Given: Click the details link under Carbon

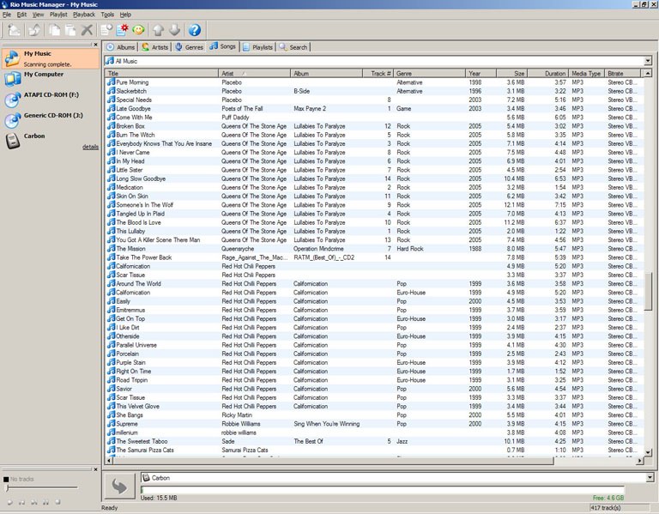Looking at the screenshot, I should pyautogui.click(x=90, y=147).
